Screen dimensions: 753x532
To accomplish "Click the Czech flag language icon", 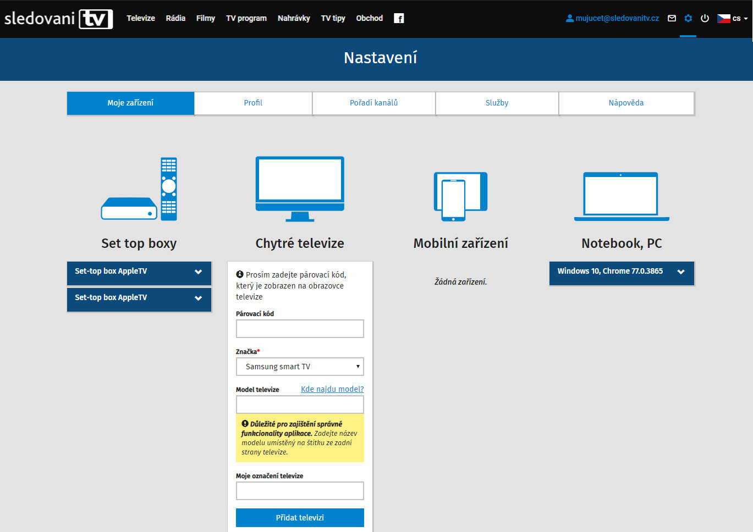I will pos(724,19).
